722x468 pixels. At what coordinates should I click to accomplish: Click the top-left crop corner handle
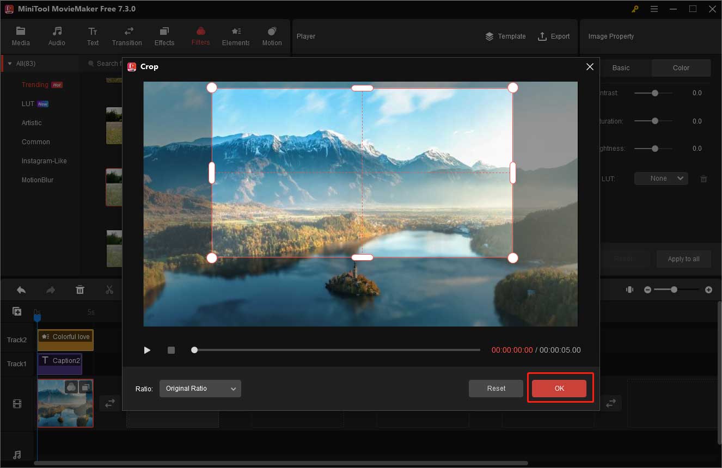[x=212, y=88]
